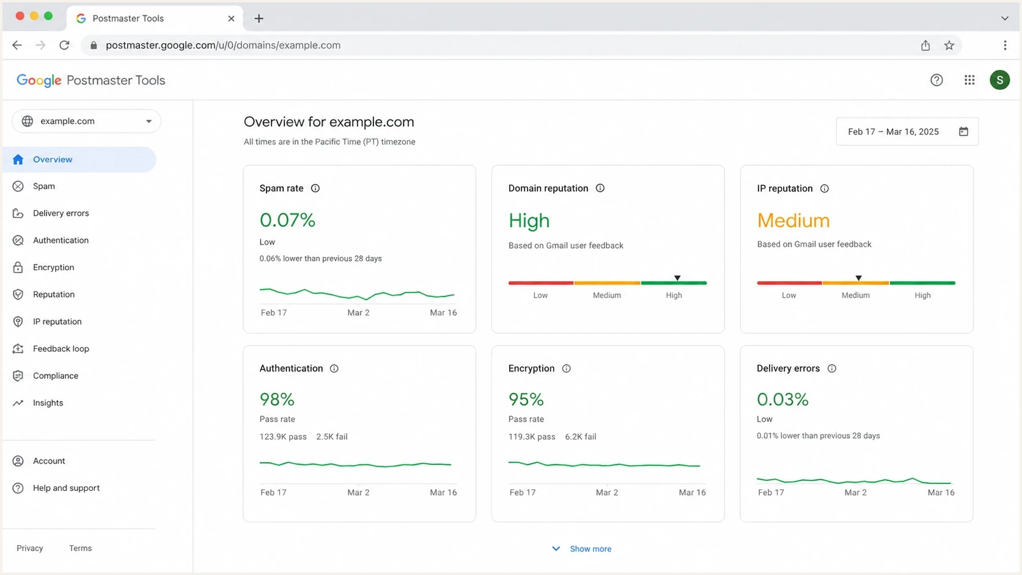The width and height of the screenshot is (1022, 575).
Task: Click the Feedback loop sidebar icon
Action: [18, 349]
